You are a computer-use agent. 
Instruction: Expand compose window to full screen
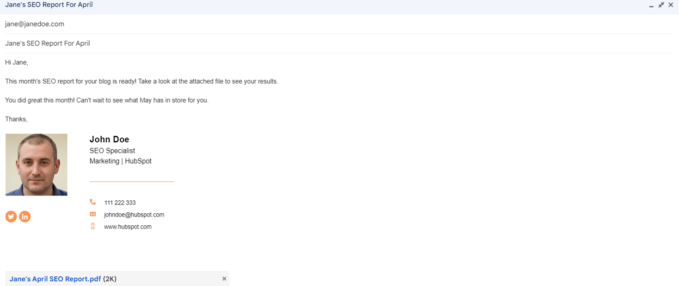[661, 5]
